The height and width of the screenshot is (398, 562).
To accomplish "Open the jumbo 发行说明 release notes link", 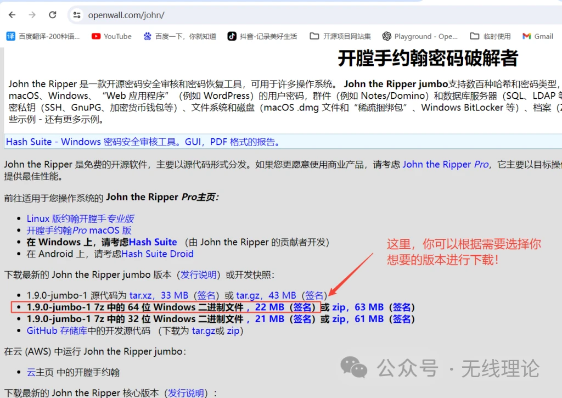I will [198, 274].
